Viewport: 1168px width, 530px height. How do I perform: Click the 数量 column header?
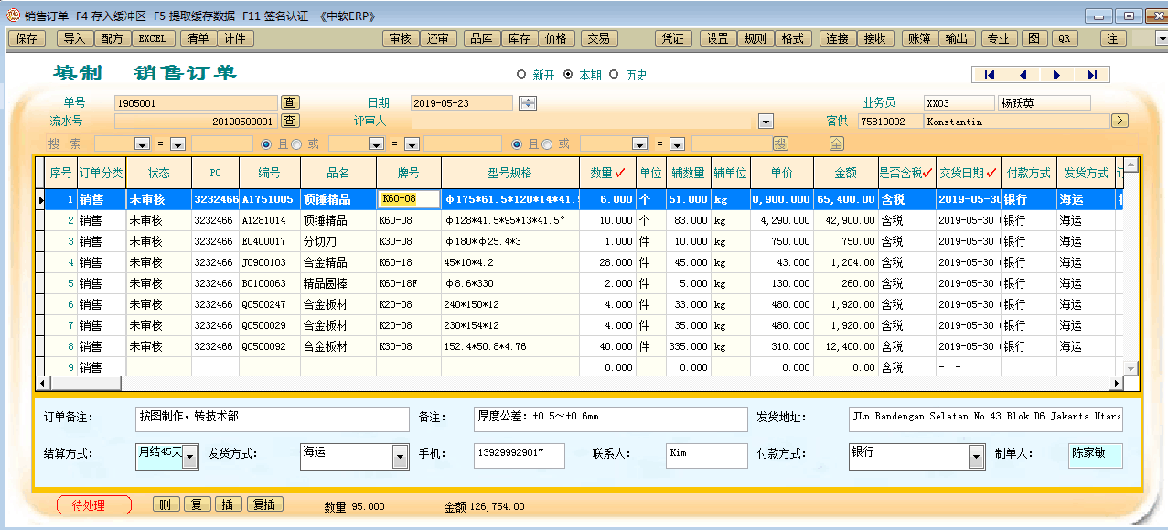click(607, 173)
